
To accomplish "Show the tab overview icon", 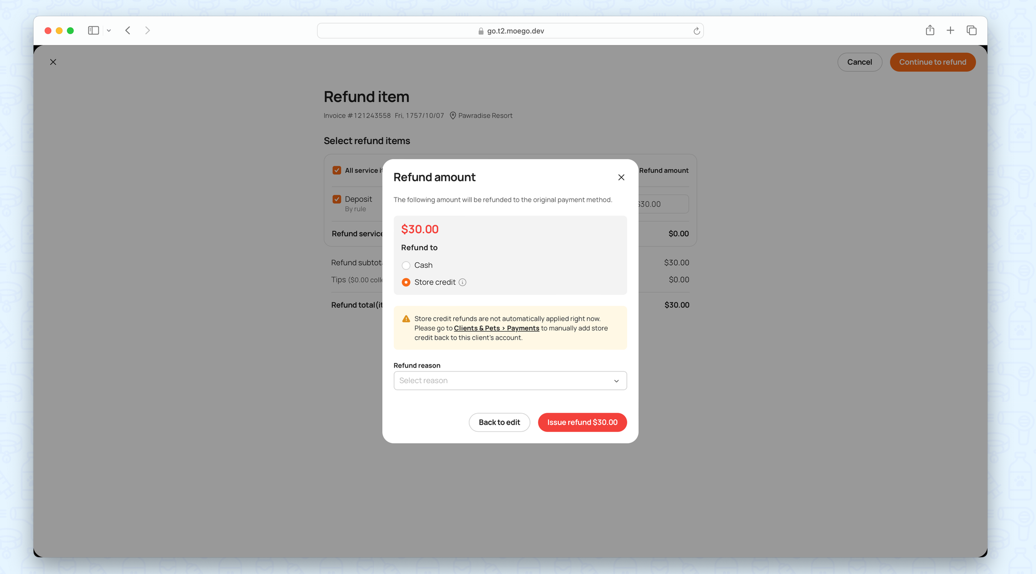I will tap(972, 31).
